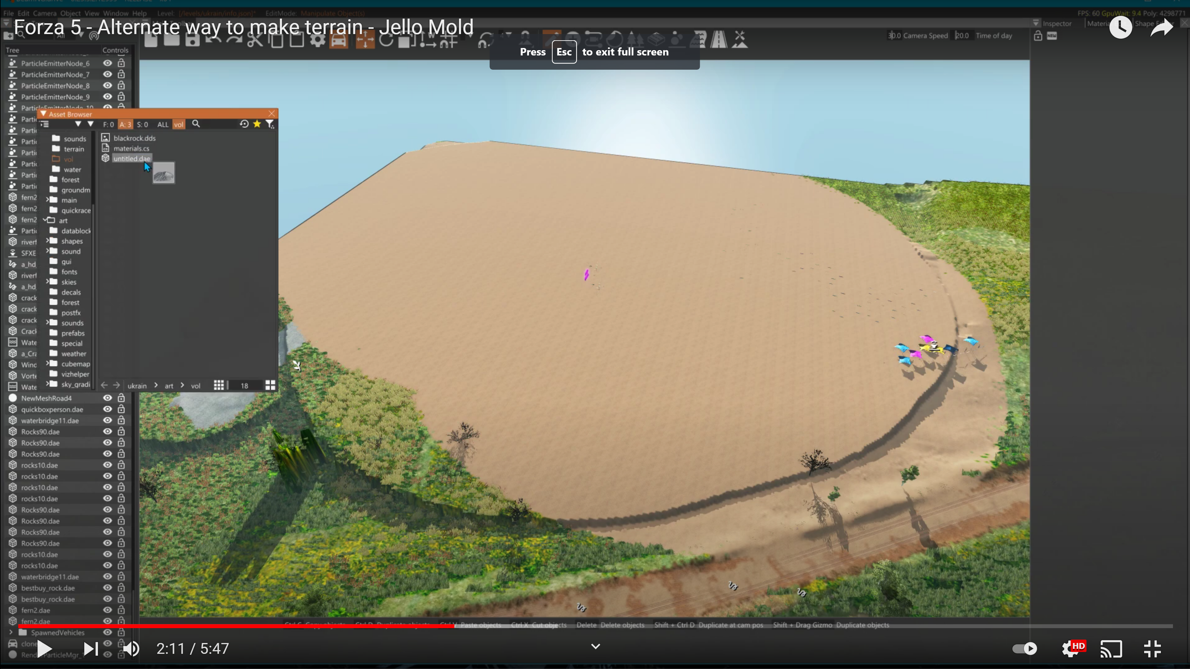This screenshot has height=669, width=1190.
Task: Mute the video volume
Action: [x=131, y=649]
